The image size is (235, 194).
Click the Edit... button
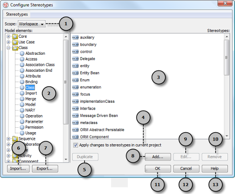(186, 157)
